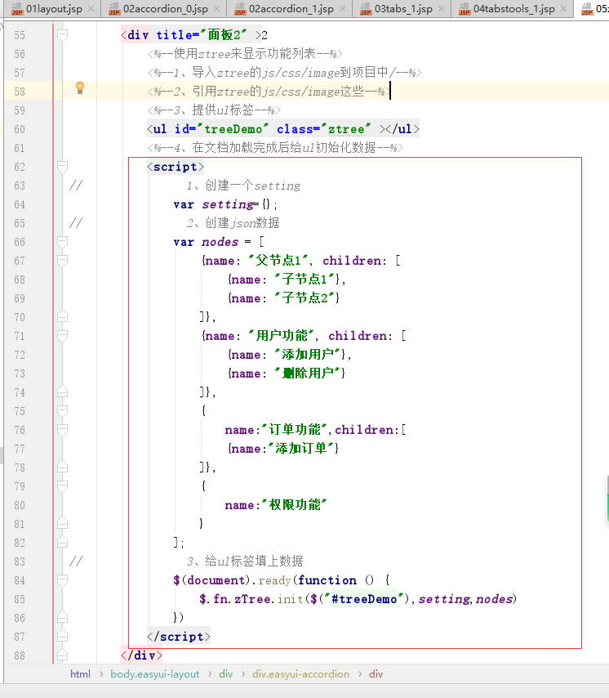Click the JSP file icon of 04tabstools_1.jsp tab
This screenshot has width=609, height=698.
tap(465, 9)
